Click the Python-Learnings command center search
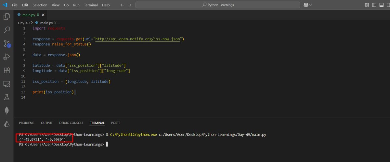Image resolution: width=390 pixels, height=162 pixels. coord(218,5)
